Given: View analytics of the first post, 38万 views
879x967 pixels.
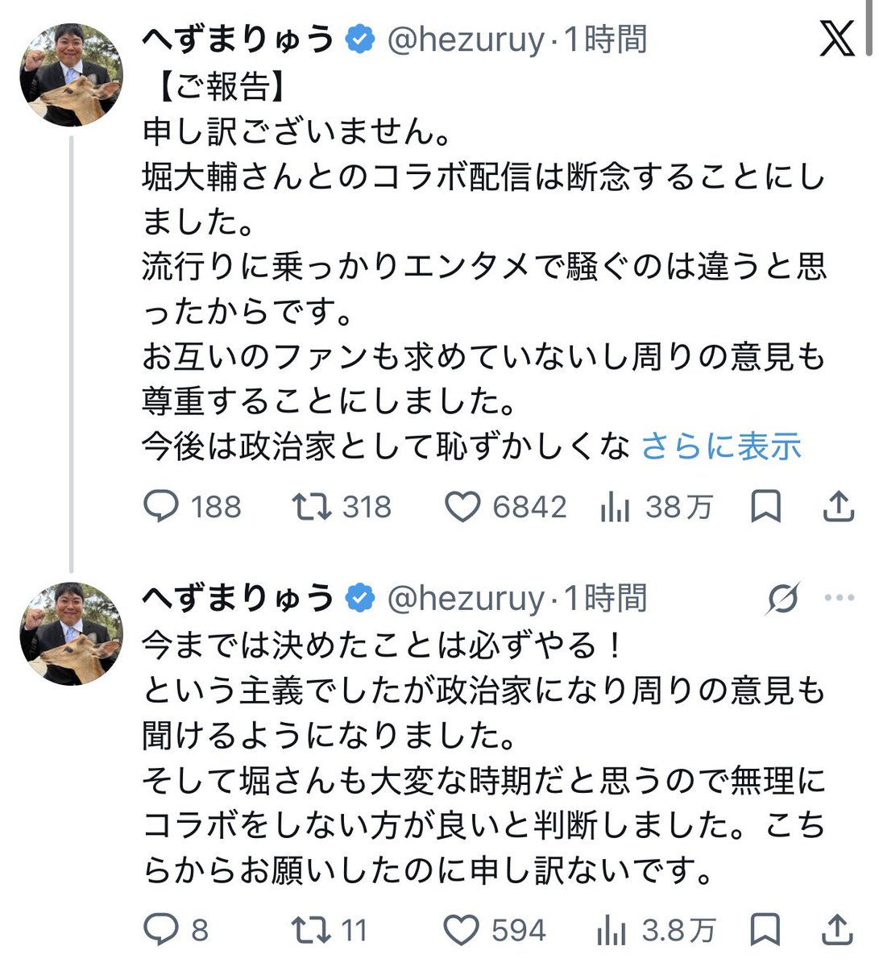Looking at the screenshot, I should click(657, 507).
